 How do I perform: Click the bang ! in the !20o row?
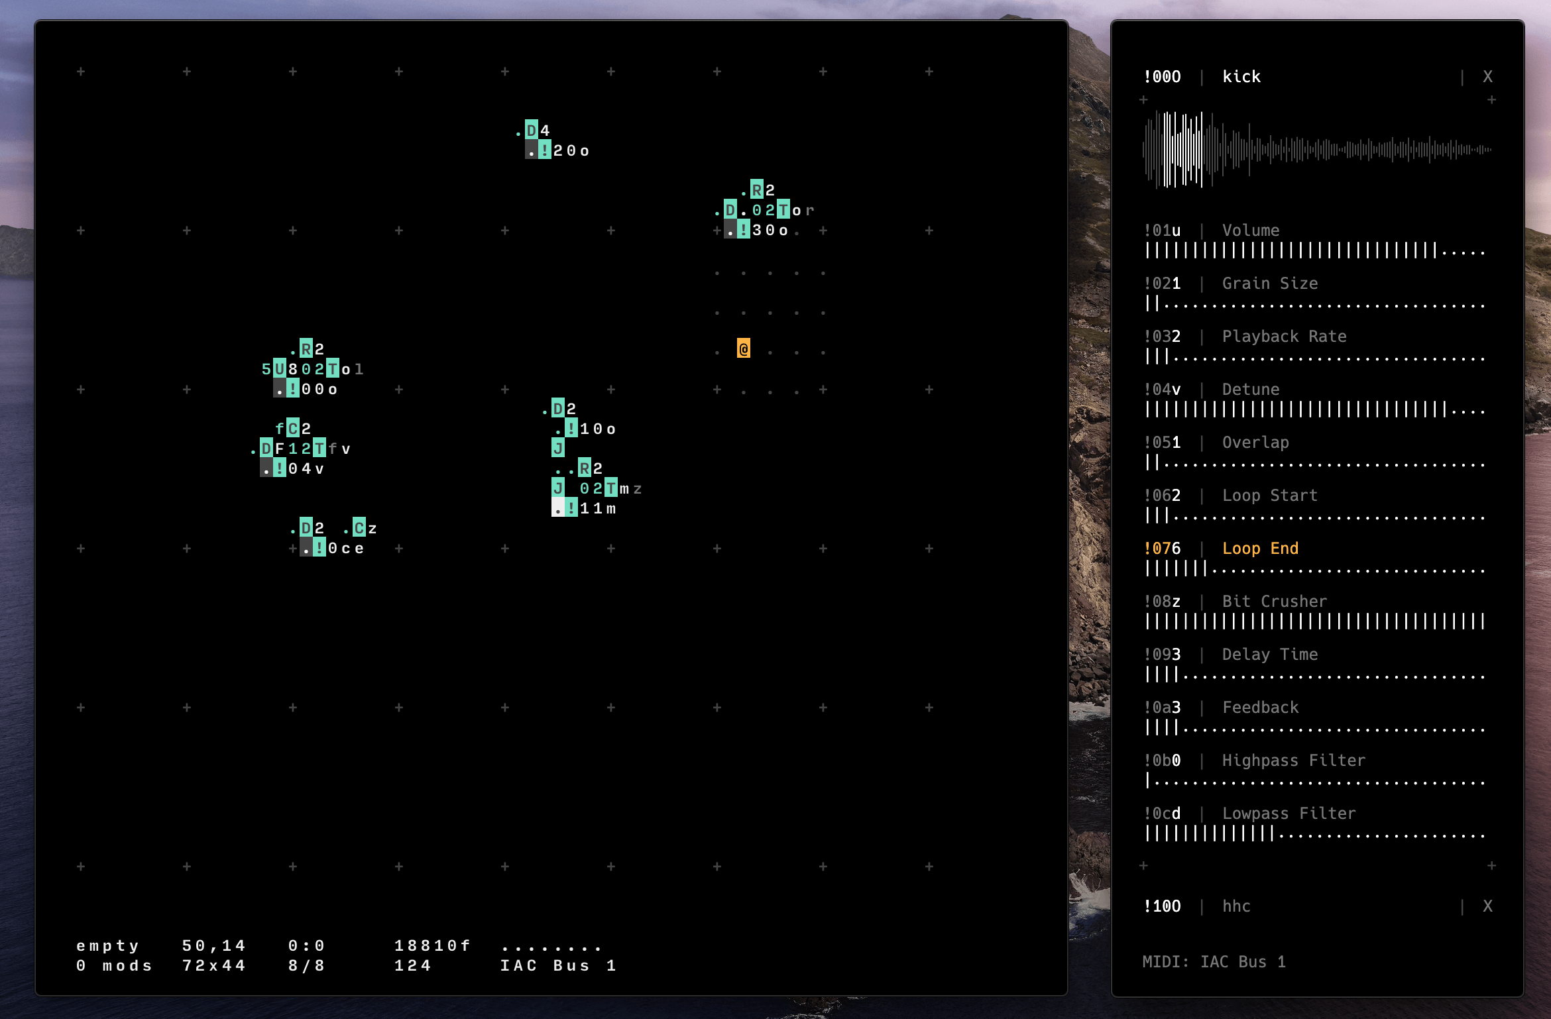click(x=545, y=150)
